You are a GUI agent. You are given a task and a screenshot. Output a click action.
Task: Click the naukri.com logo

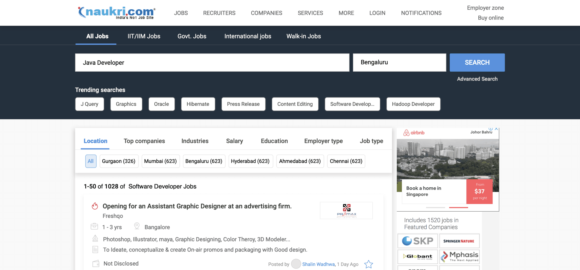point(117,13)
